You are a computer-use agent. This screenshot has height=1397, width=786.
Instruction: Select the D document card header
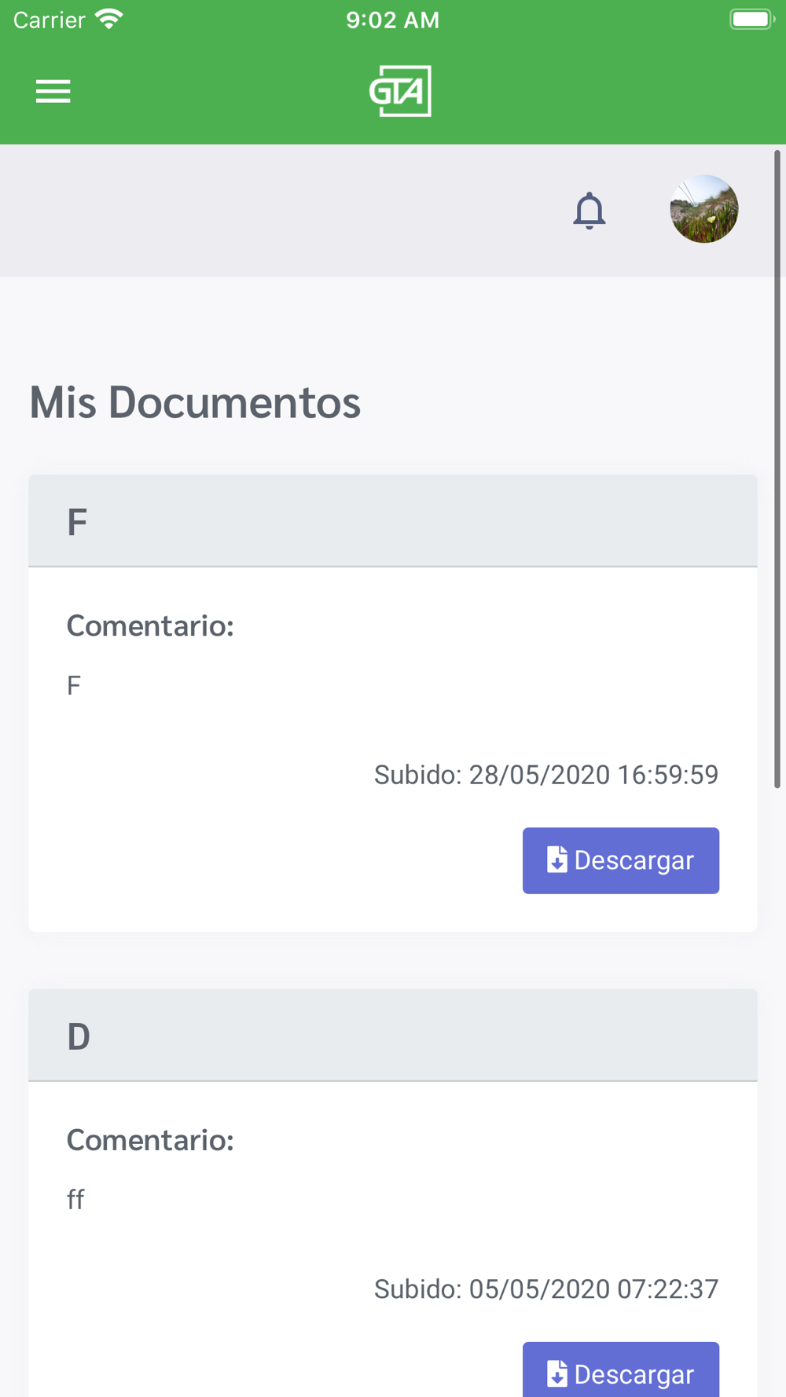pyautogui.click(x=393, y=1036)
